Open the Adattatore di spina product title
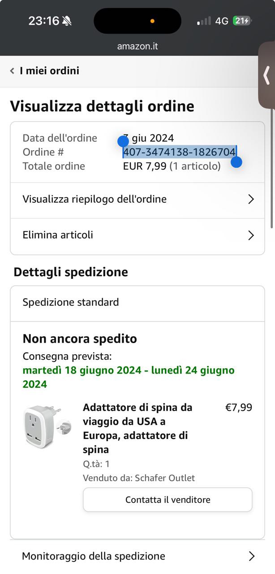This screenshot has height=574, width=275. coord(138,428)
